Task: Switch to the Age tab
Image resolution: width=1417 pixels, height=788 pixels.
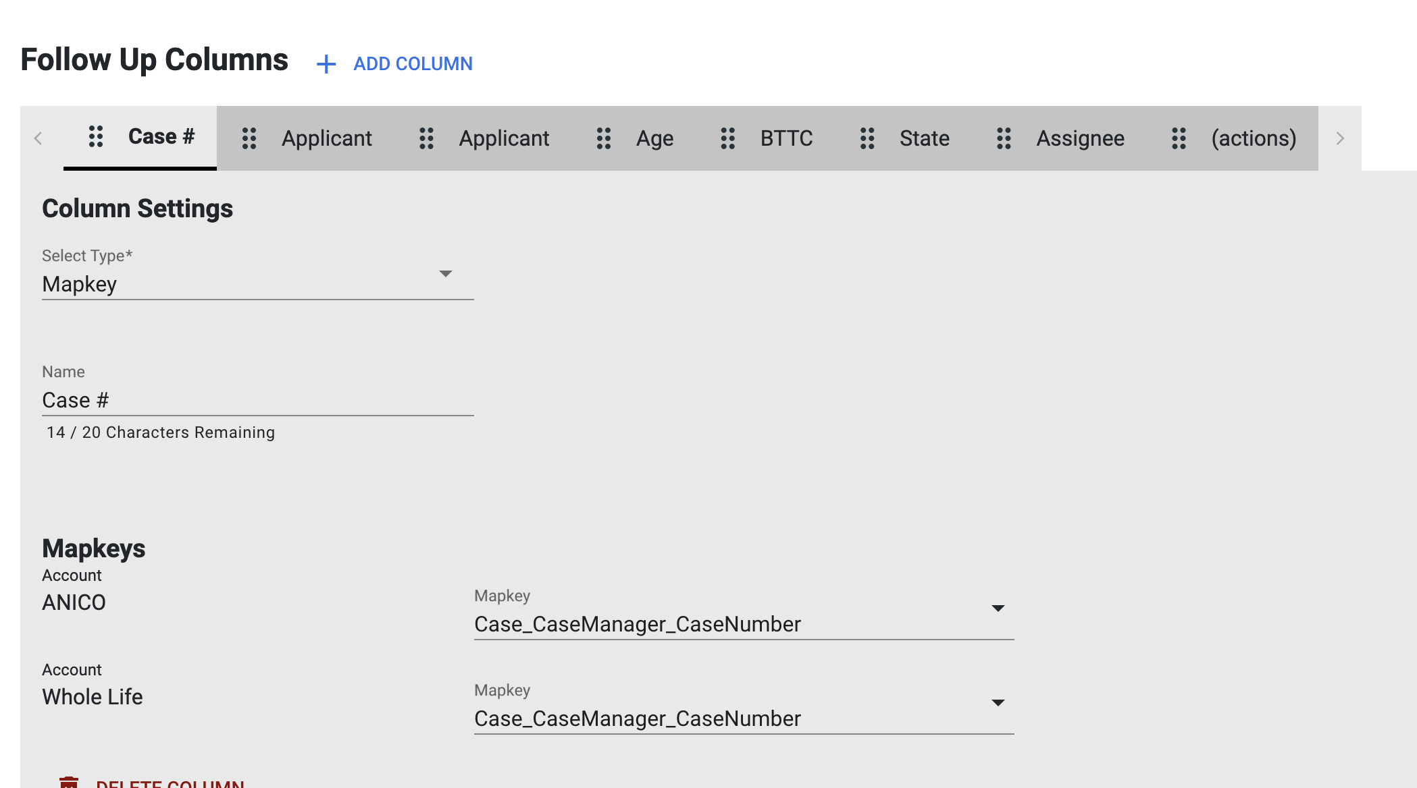Action: coord(654,138)
